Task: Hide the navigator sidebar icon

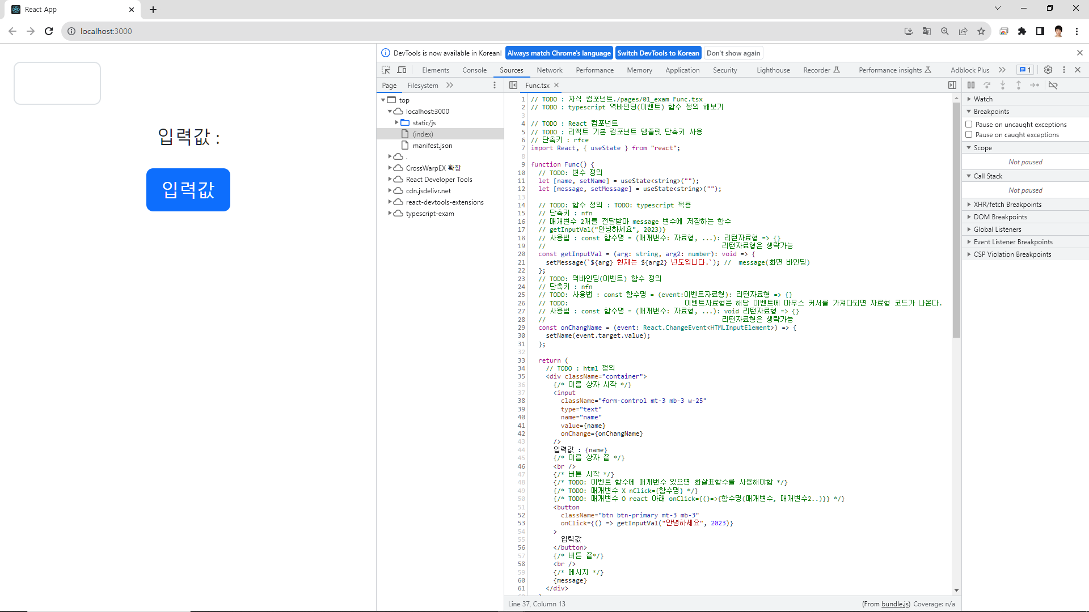Action: pos(513,85)
